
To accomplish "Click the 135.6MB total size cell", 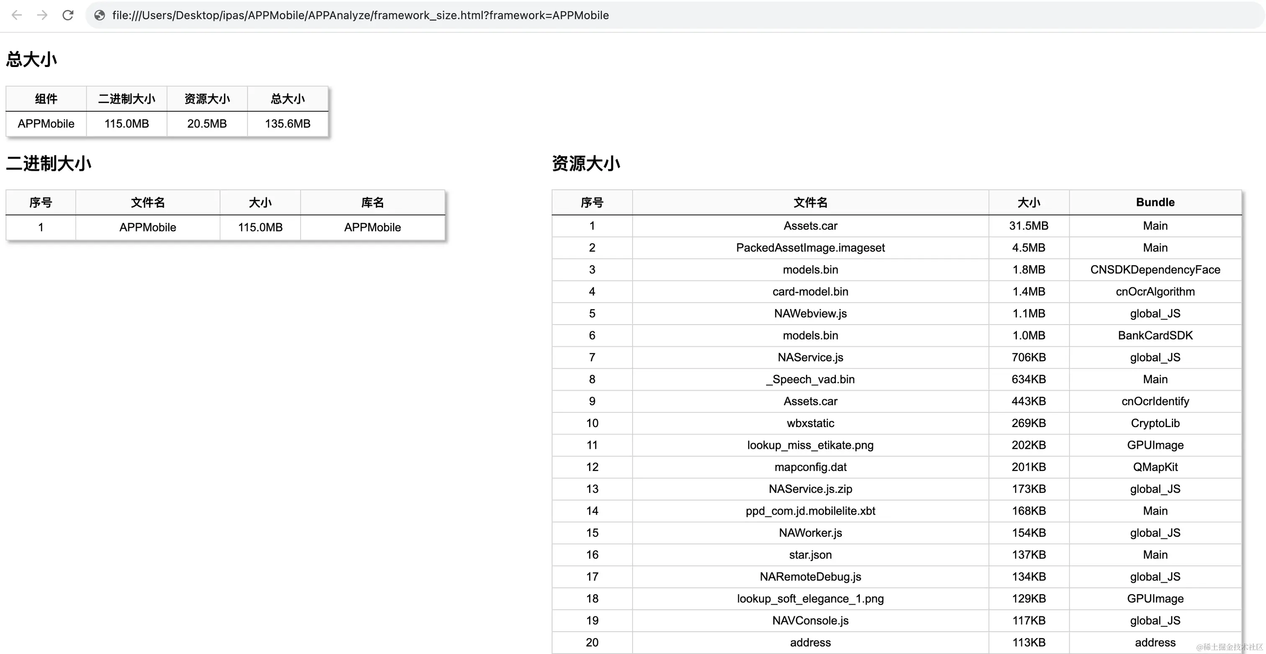I will [288, 124].
